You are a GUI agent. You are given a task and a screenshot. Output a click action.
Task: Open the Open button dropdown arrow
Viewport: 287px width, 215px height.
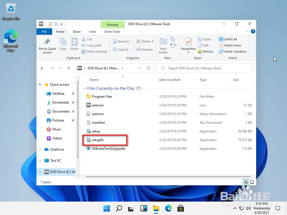pyautogui.click(x=213, y=39)
